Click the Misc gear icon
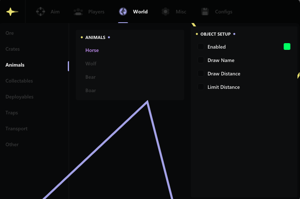 (166, 12)
